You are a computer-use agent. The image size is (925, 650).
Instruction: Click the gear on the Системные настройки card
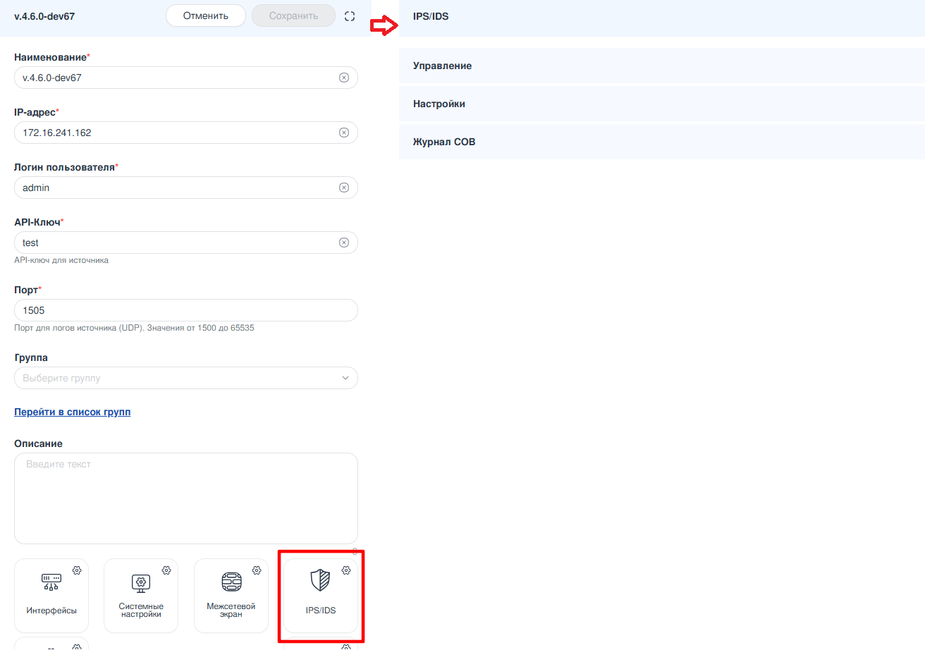tap(166, 570)
